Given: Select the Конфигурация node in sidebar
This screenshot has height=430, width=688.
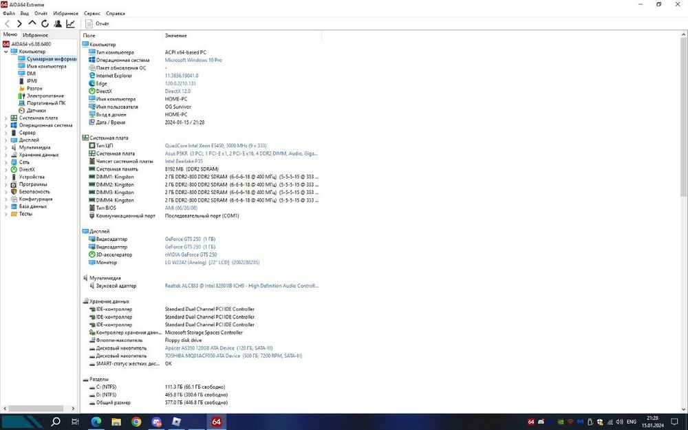Looking at the screenshot, I should click(32, 199).
